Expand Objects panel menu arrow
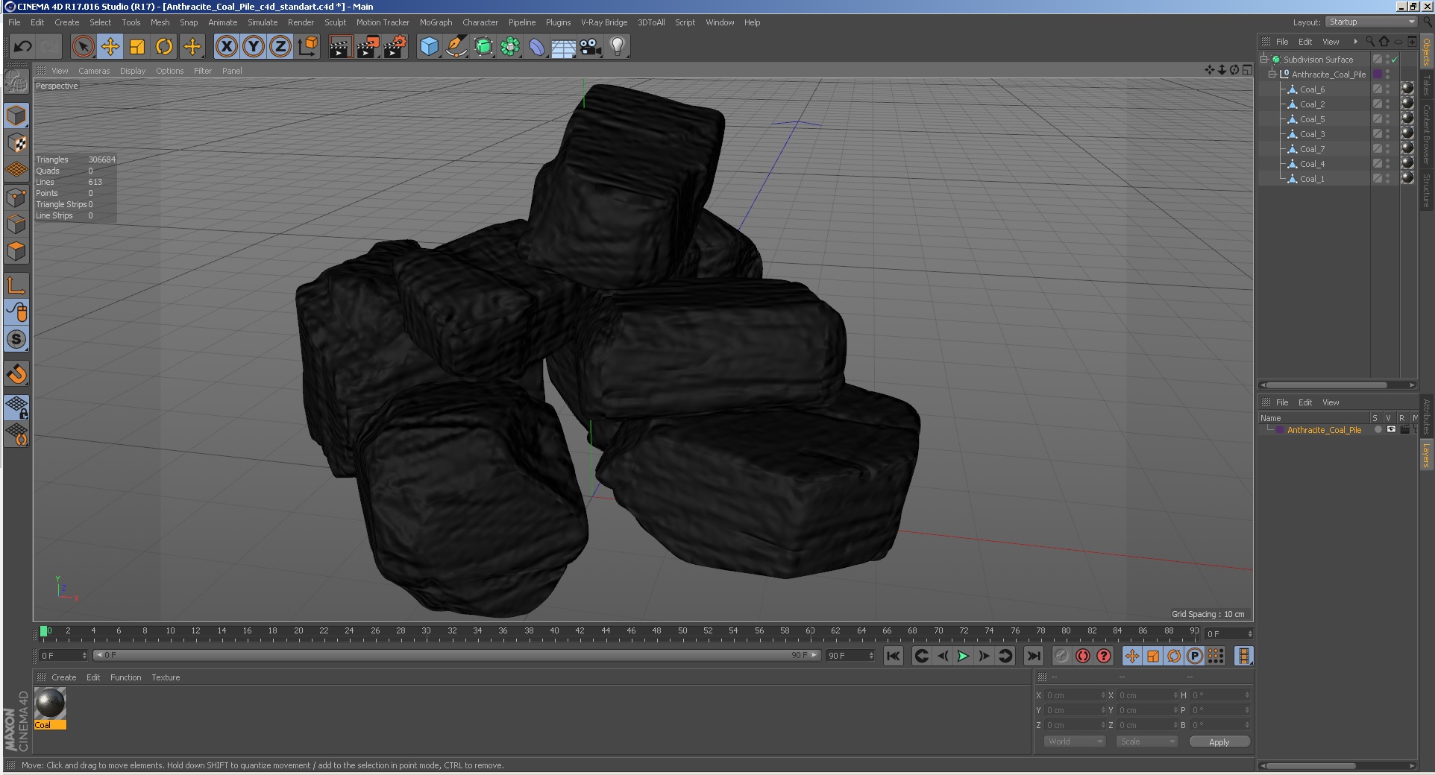Screen dimensions: 1435x775 (1355, 42)
